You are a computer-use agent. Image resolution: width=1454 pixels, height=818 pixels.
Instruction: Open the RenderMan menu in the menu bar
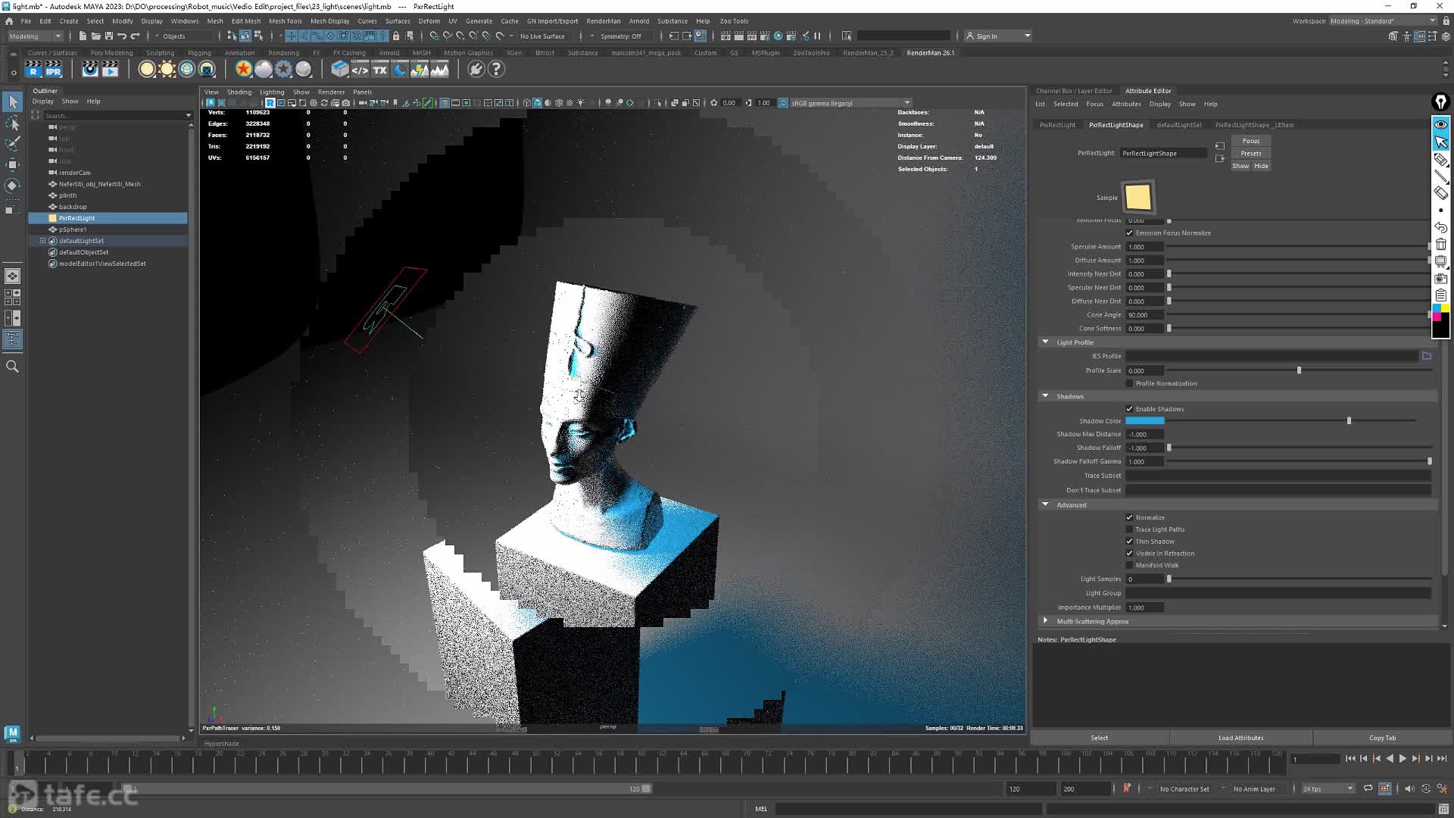pos(603,21)
